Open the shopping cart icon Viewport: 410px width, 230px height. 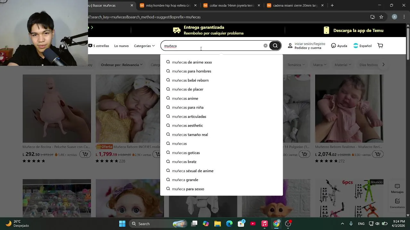tap(380, 46)
